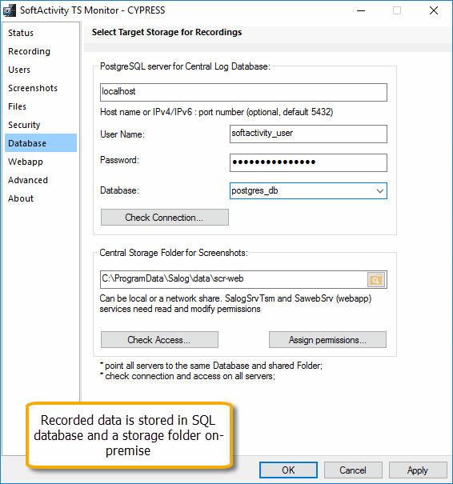Click the Check Access button
The width and height of the screenshot is (453, 484).
coord(159,340)
